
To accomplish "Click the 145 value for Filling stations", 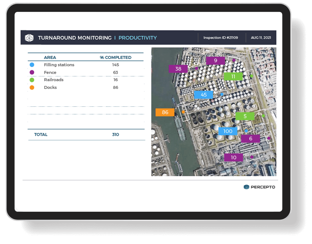I will click(x=116, y=65).
